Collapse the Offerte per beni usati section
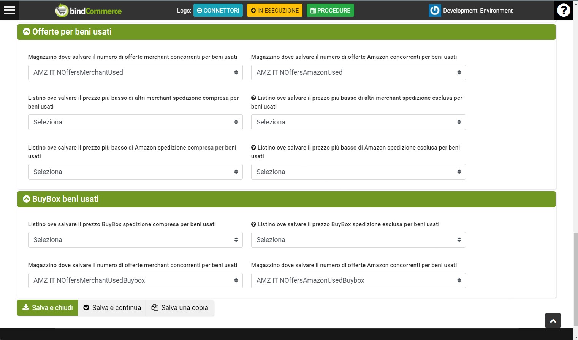Screen dimensions: 578x340 point(26,31)
